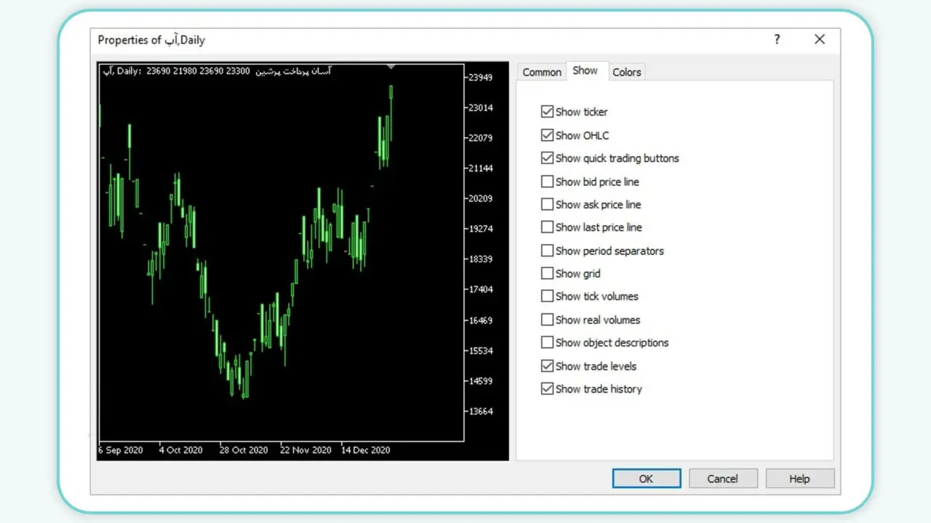931x523 pixels.
Task: Uncheck Show trade levels
Action: [547, 366]
